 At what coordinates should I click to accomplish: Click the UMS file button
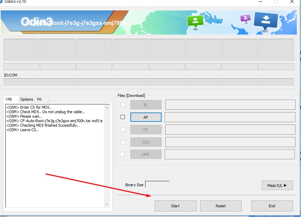click(x=146, y=154)
